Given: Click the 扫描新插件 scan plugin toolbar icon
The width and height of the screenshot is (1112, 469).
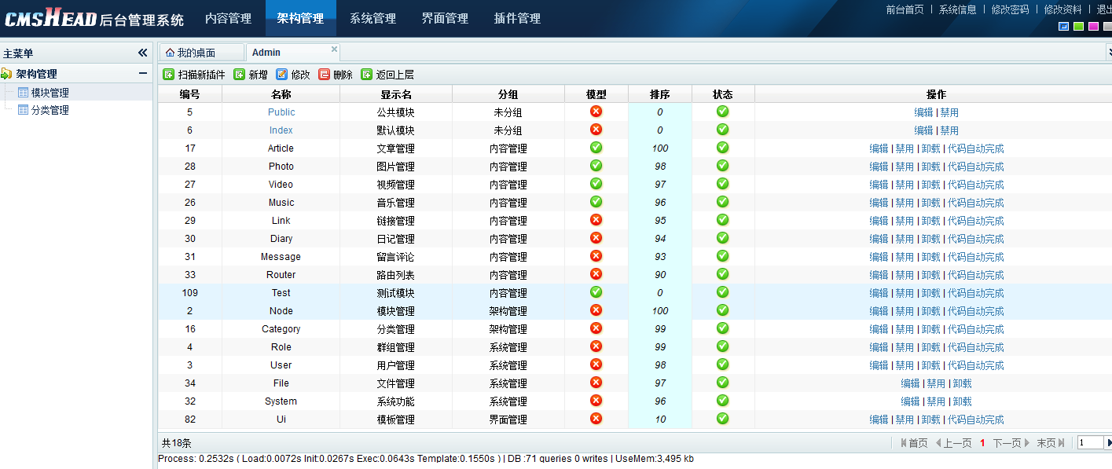Looking at the screenshot, I should 168,75.
